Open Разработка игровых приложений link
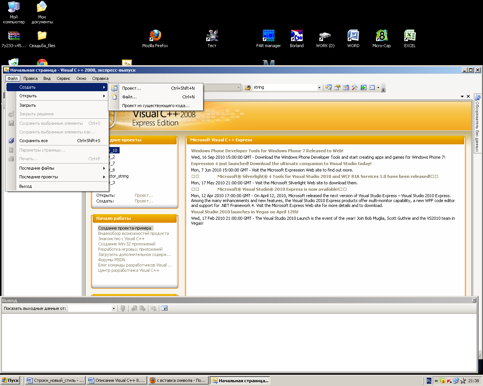This screenshot has width=483, height=386. click(131, 249)
